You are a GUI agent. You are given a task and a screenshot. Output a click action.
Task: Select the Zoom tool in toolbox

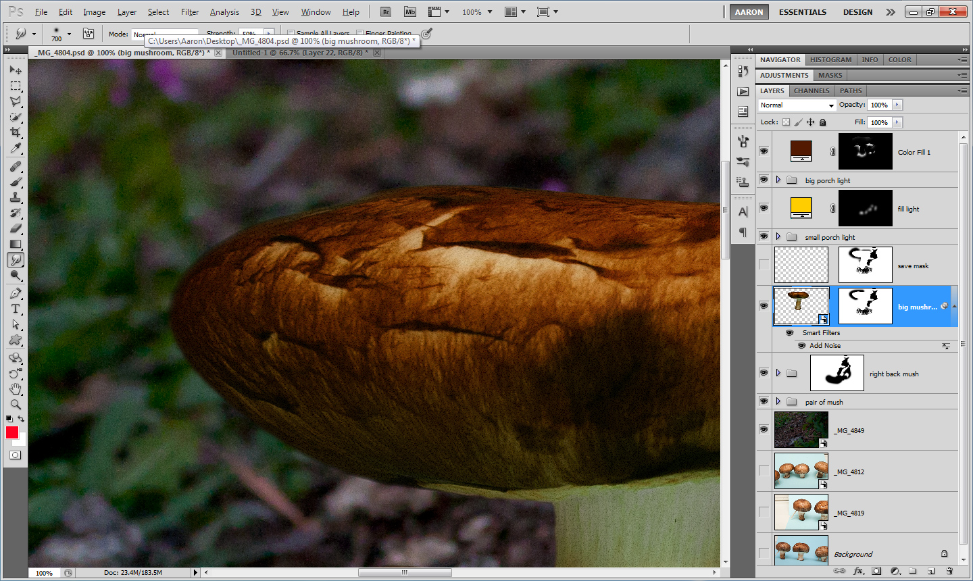point(16,405)
